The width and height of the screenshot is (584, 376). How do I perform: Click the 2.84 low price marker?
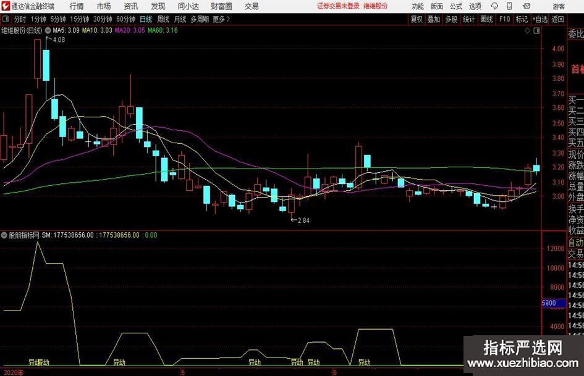(x=303, y=220)
